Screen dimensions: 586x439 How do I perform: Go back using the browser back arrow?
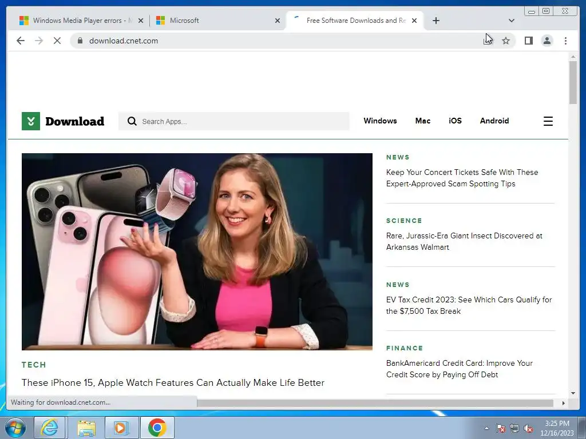(21, 41)
